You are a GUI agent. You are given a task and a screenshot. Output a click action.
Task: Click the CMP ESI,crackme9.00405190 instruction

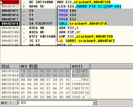pyautogui.click(x=86, y=37)
